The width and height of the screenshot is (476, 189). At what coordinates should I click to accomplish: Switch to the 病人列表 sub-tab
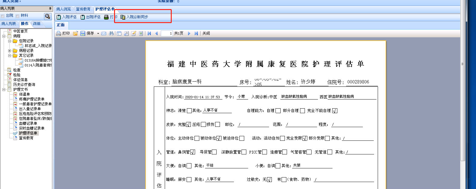(x=9, y=24)
